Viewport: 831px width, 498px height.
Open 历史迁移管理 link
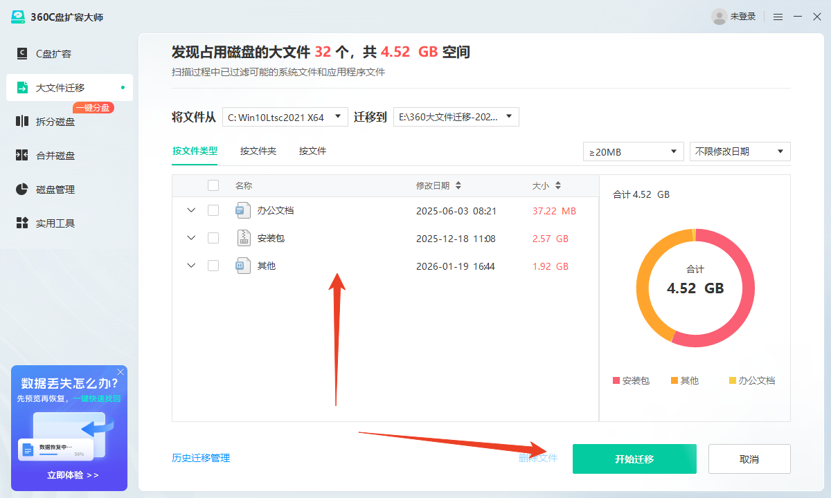point(201,458)
